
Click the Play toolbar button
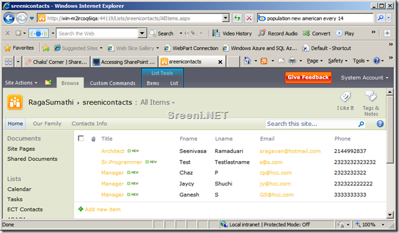(x=345, y=33)
